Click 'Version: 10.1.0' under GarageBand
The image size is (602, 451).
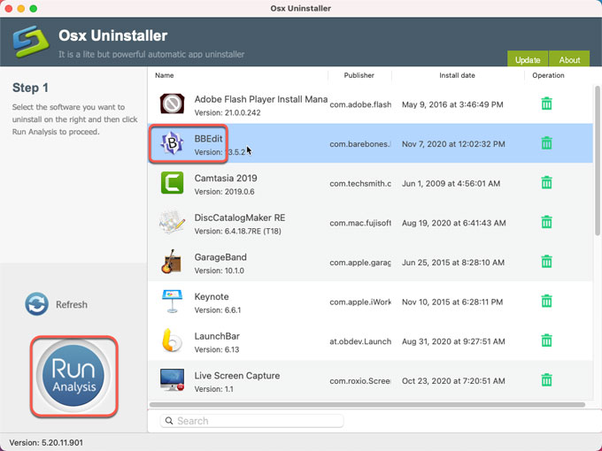[220, 271]
